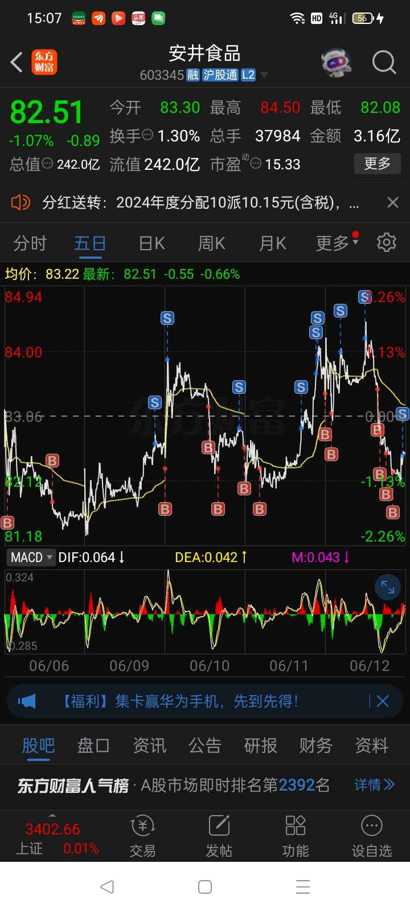
Task: Tap the S marker above the 06/09 peak
Action: tap(167, 318)
